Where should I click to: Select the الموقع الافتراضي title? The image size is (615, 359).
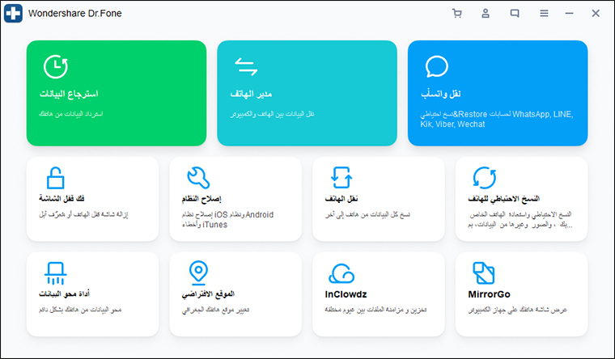click(x=208, y=294)
